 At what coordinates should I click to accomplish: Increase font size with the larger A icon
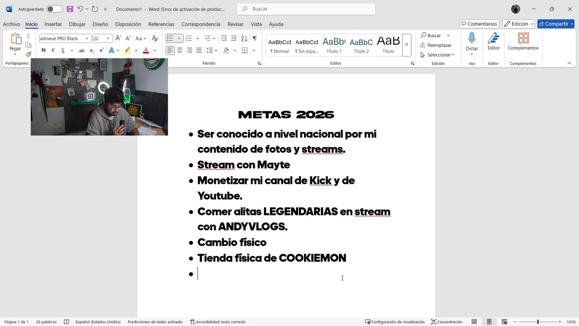coord(118,38)
